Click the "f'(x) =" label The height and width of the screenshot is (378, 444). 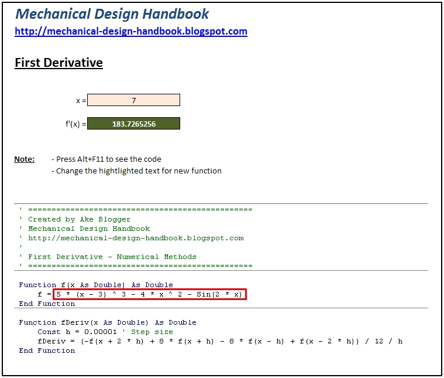76,124
